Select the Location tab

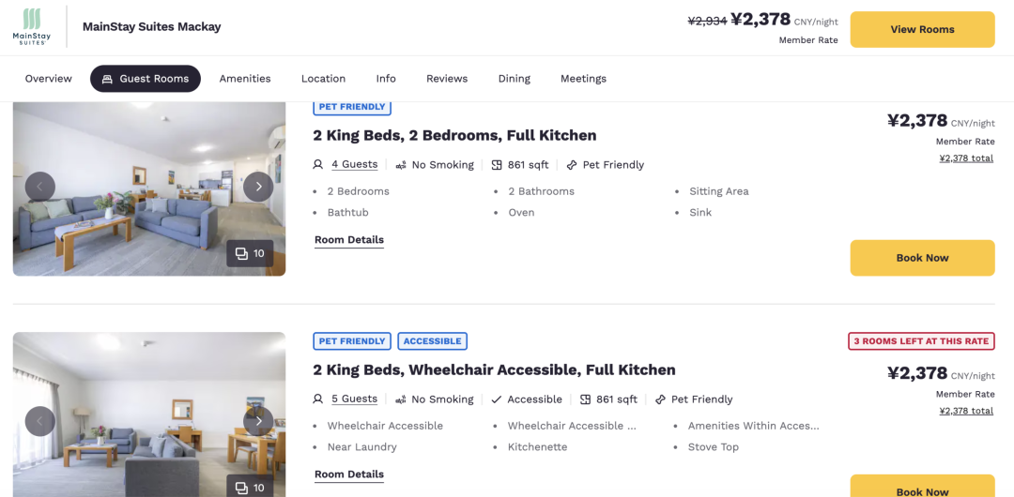coord(323,79)
